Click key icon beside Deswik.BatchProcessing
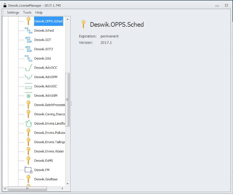Image resolution: width=233 pixels, height=194 pixels. tap(28, 105)
